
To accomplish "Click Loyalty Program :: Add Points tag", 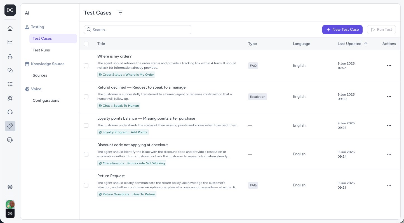I will [x=123, y=132].
